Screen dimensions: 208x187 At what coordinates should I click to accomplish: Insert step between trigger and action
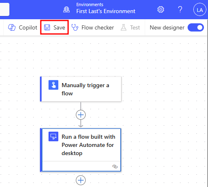point(81,115)
